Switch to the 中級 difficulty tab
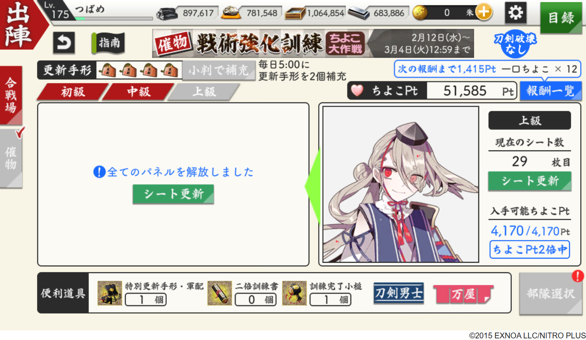Viewport: 586px width, 340px height. pos(138,92)
